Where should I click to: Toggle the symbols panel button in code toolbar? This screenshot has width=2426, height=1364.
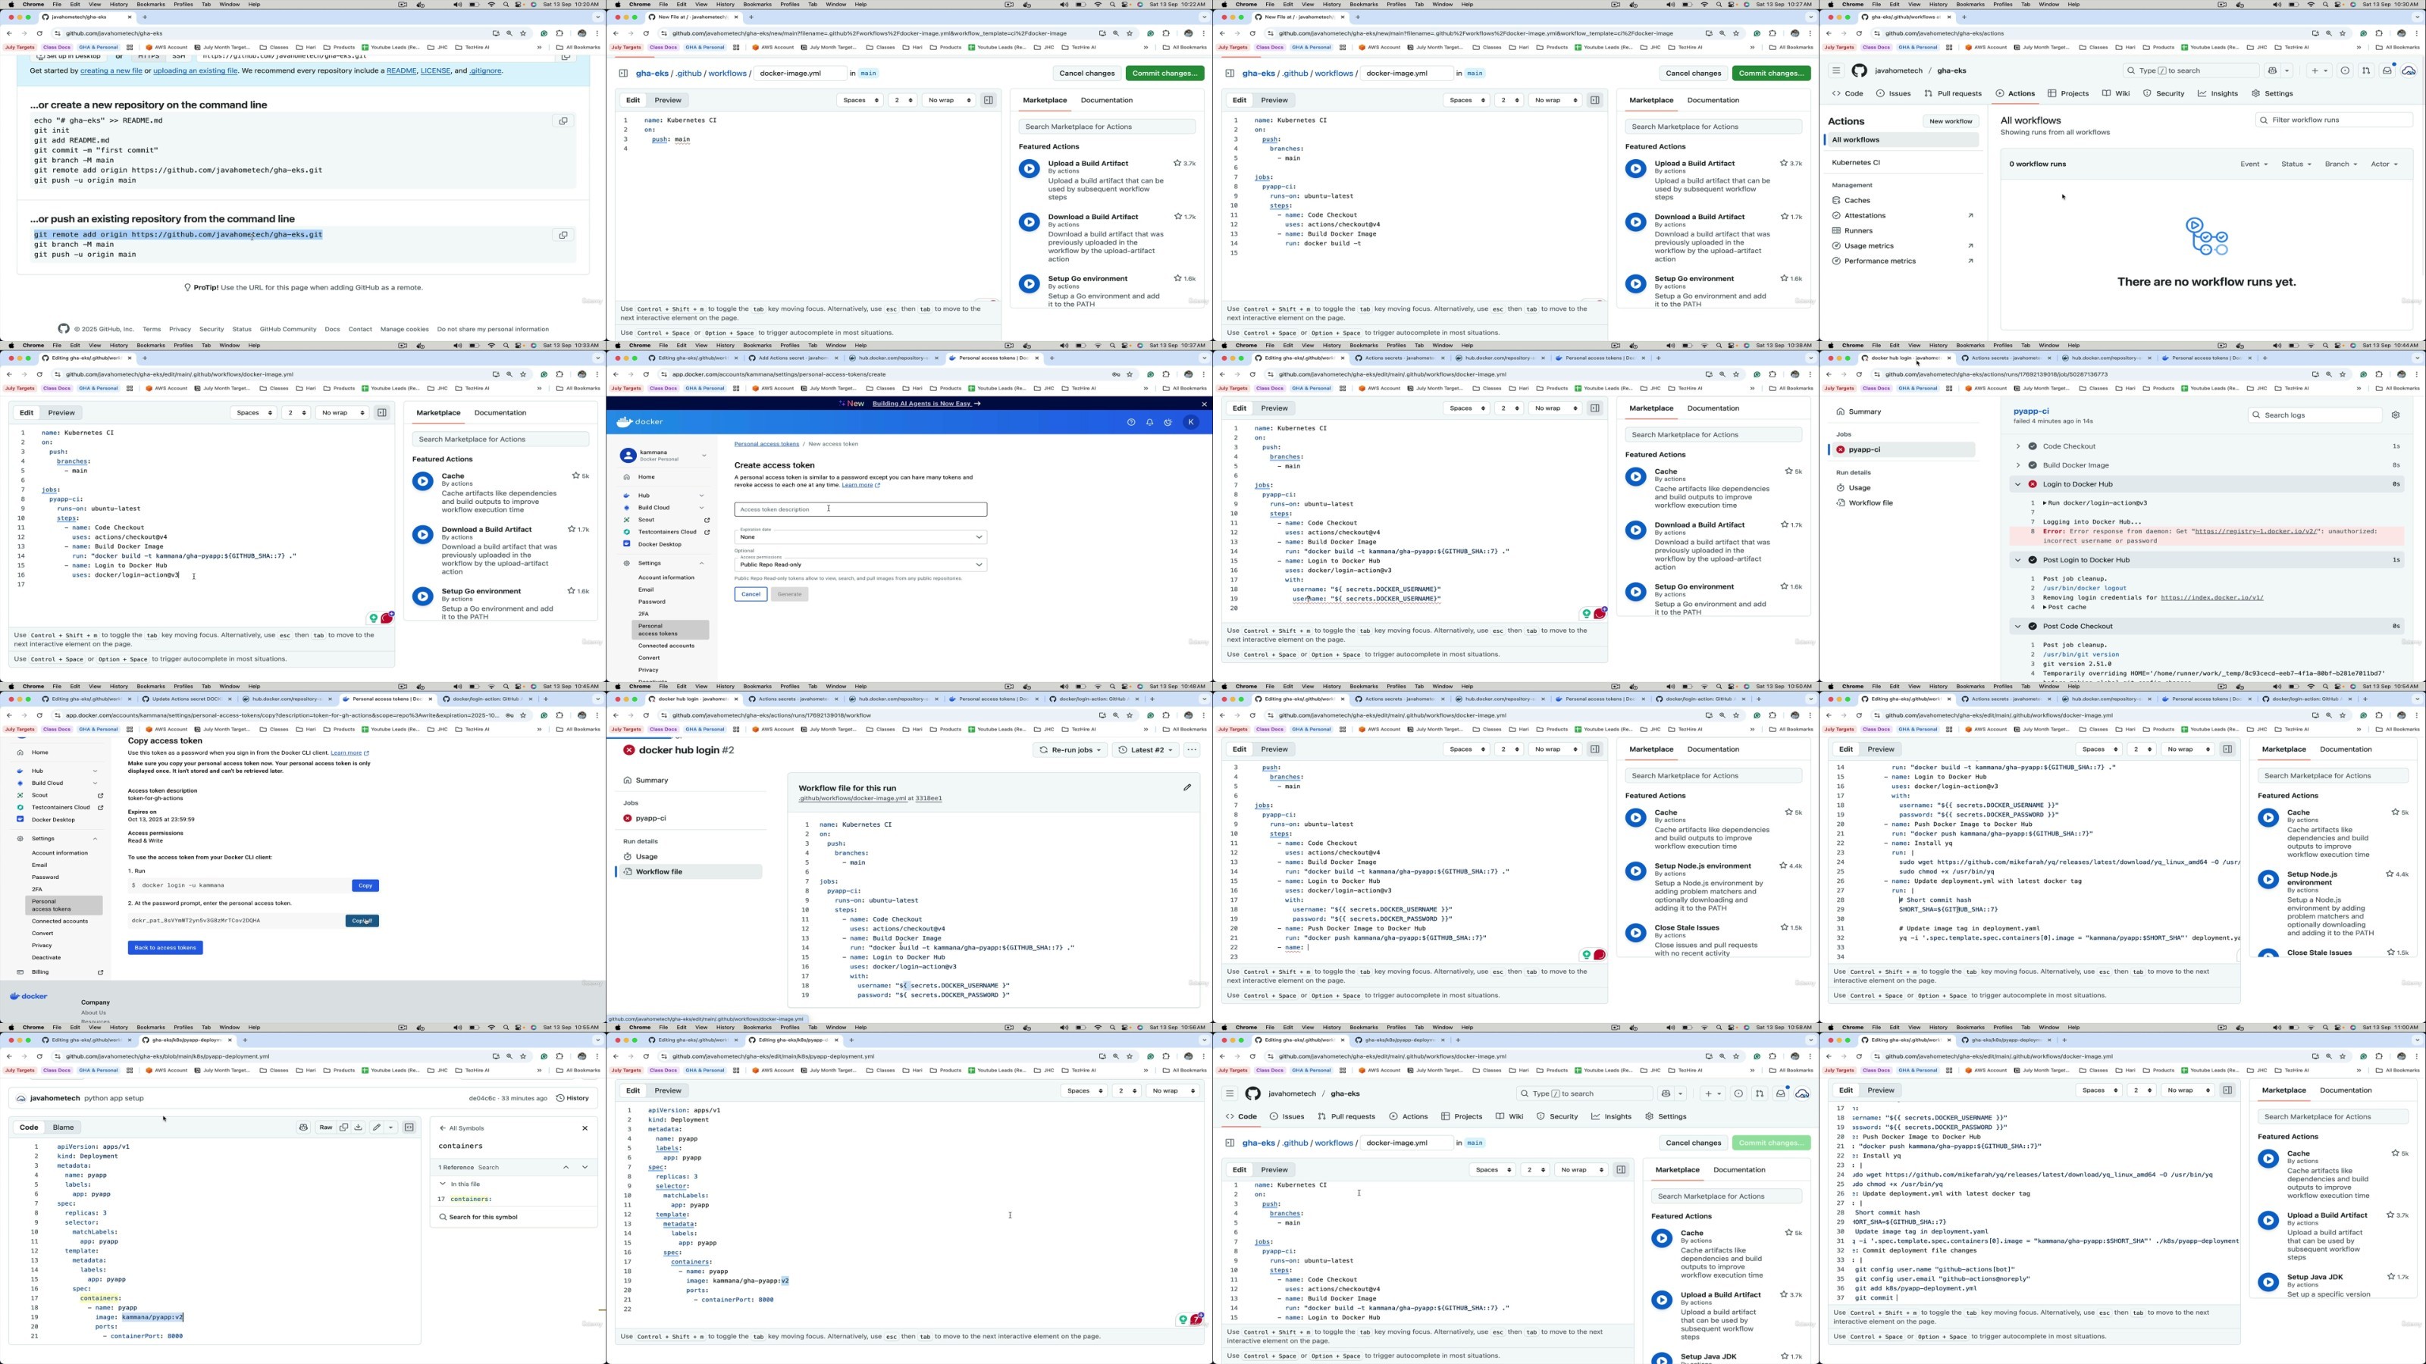(x=409, y=1128)
